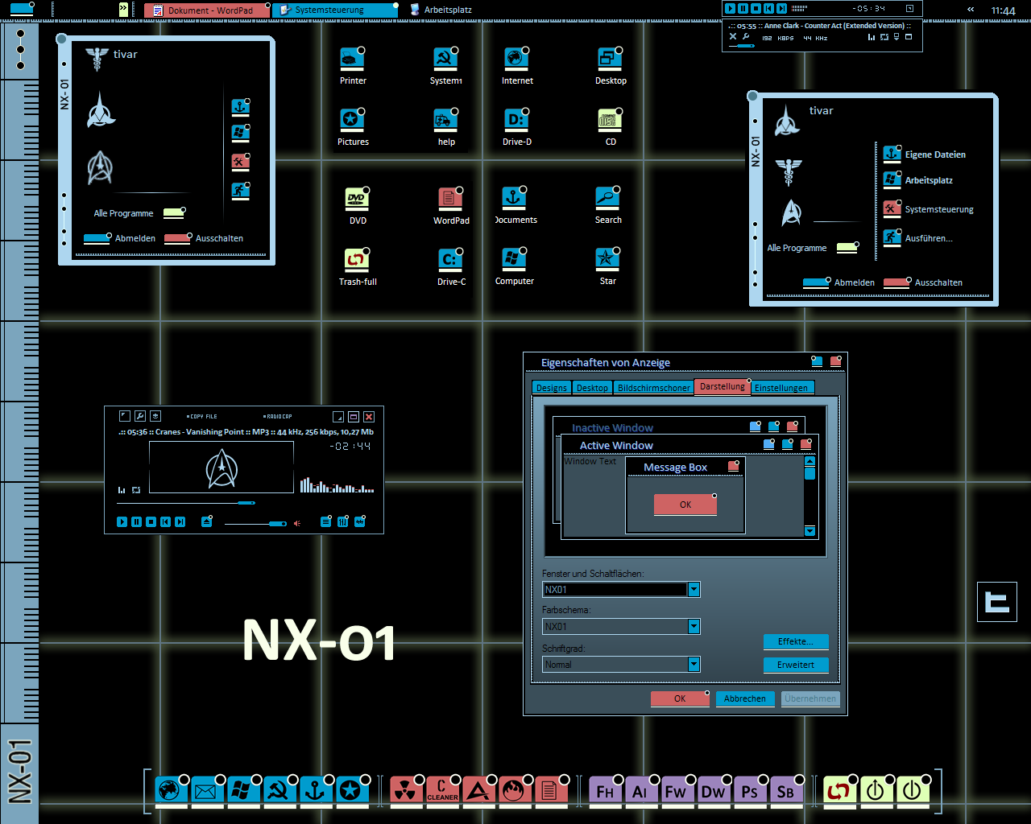Open the Trash-full desktop icon
Screen dimensions: 1031x824
point(358,267)
